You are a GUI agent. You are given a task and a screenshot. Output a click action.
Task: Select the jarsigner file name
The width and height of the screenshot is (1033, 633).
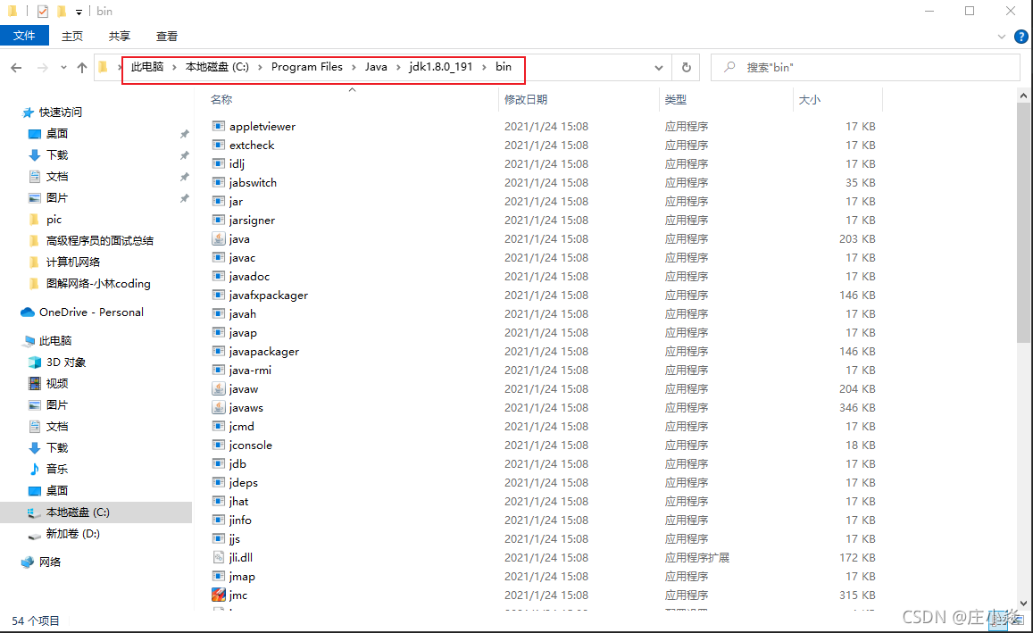point(253,220)
